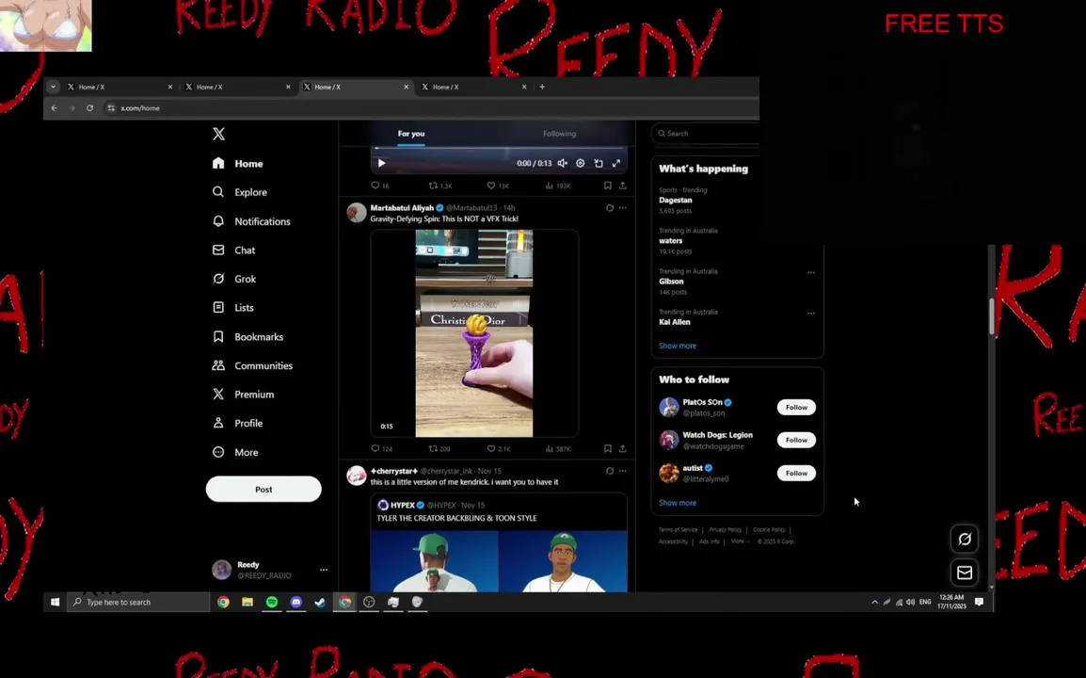Play the Christian Dior spinning top video
1086x678 pixels.
click(474, 333)
